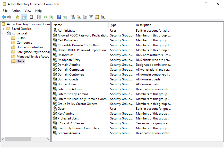Select the Computers container in the tree
The width and height of the screenshot is (224, 148).
pyautogui.click(x=24, y=43)
